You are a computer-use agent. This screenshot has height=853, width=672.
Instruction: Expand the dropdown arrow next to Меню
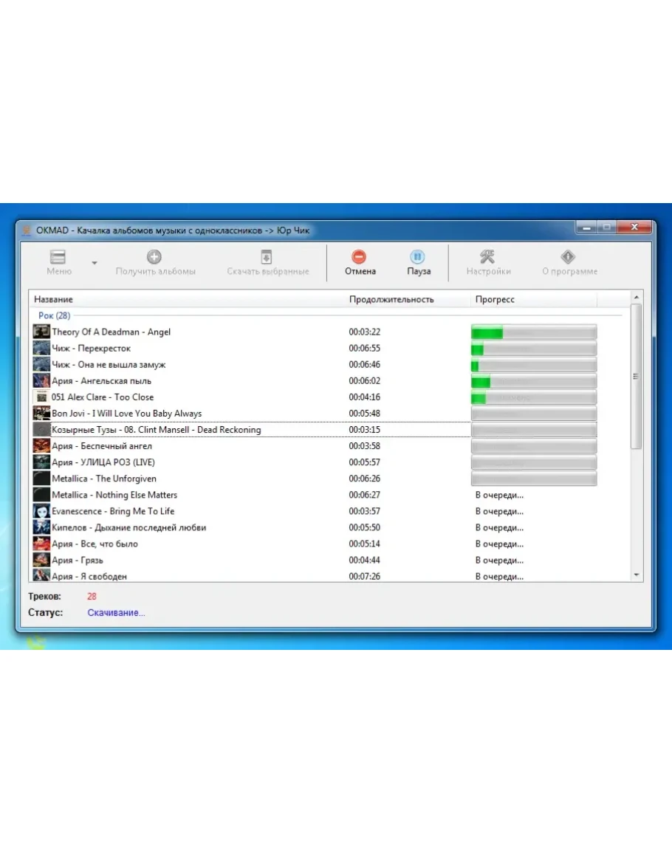94,263
